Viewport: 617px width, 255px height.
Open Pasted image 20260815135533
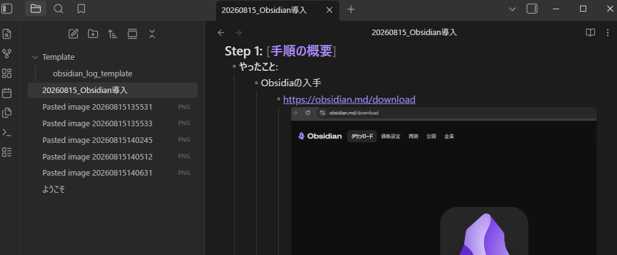pos(113,124)
